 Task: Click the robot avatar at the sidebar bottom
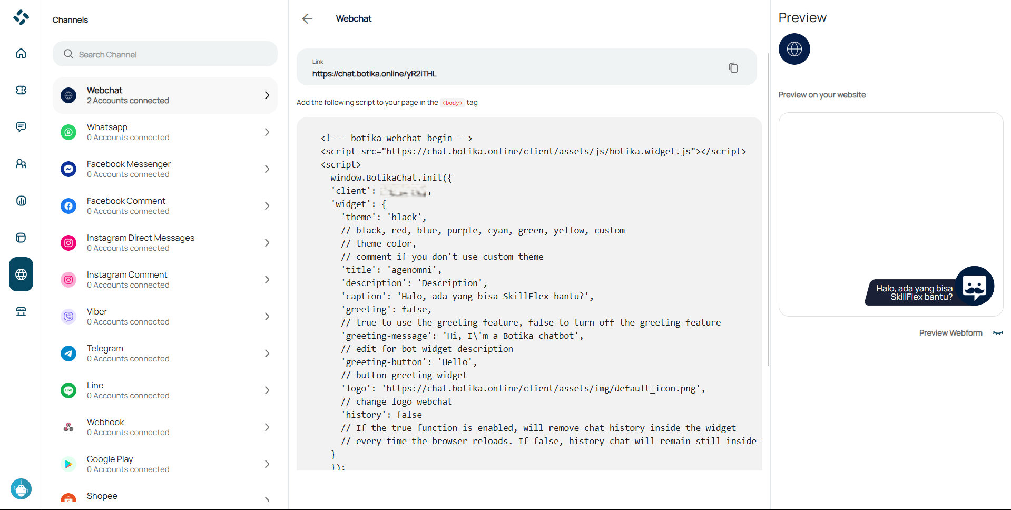[21, 489]
